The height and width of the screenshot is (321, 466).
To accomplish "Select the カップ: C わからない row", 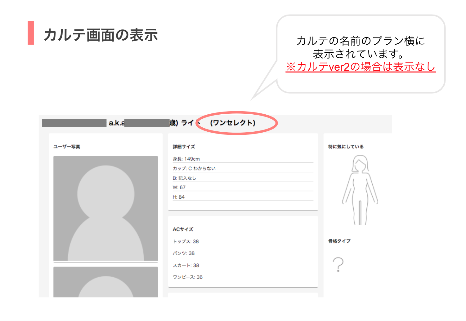I will tap(194, 168).
